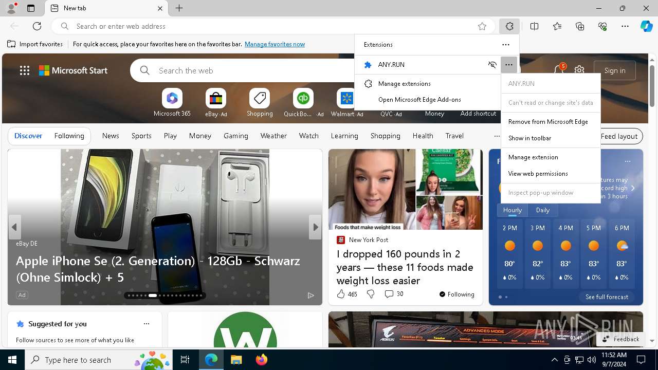658x370 pixels.
Task: Open more actions for ANY.RUN extension
Action: click(508, 65)
